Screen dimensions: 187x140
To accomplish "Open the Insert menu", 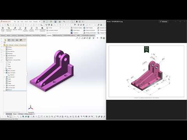I will 26,22.
